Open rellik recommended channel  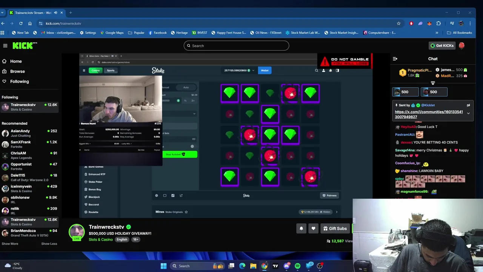(29, 211)
